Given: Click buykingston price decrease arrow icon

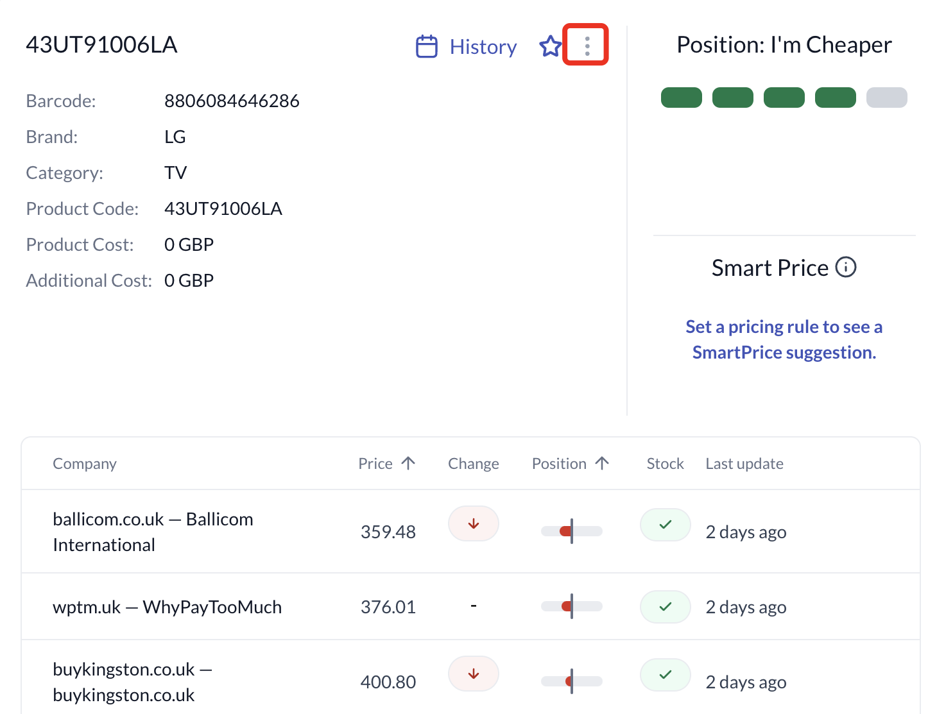Looking at the screenshot, I should point(474,674).
